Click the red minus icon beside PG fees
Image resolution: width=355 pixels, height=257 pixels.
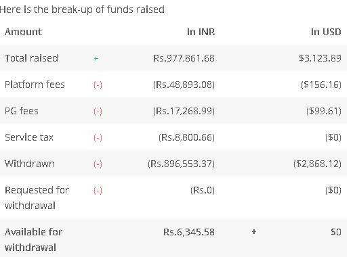click(x=98, y=112)
